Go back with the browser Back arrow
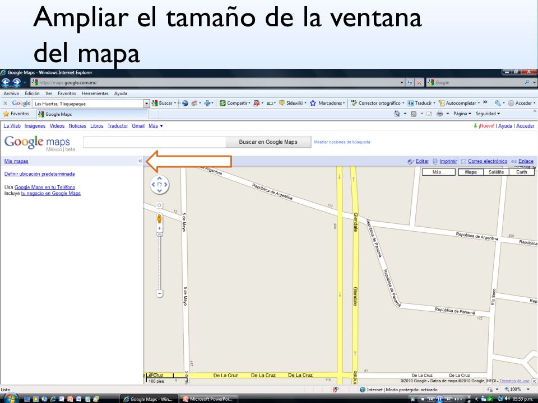The width and height of the screenshot is (538, 403). [6, 83]
